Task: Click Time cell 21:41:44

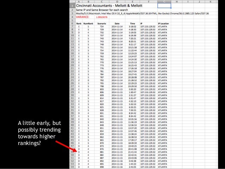Action: [133, 152]
